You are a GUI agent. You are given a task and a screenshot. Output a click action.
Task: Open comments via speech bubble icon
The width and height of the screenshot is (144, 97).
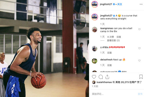(101, 77)
